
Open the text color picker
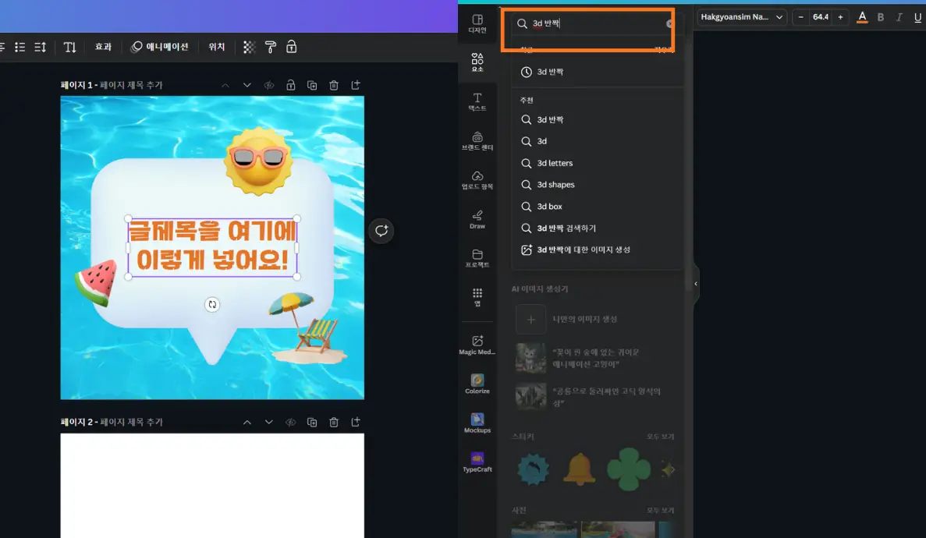click(x=862, y=16)
